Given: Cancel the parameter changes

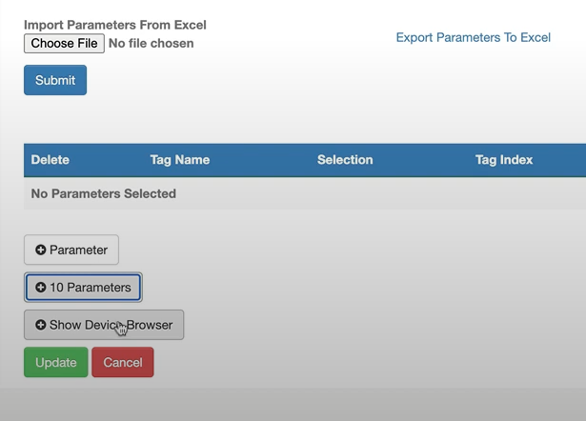Looking at the screenshot, I should click(123, 362).
